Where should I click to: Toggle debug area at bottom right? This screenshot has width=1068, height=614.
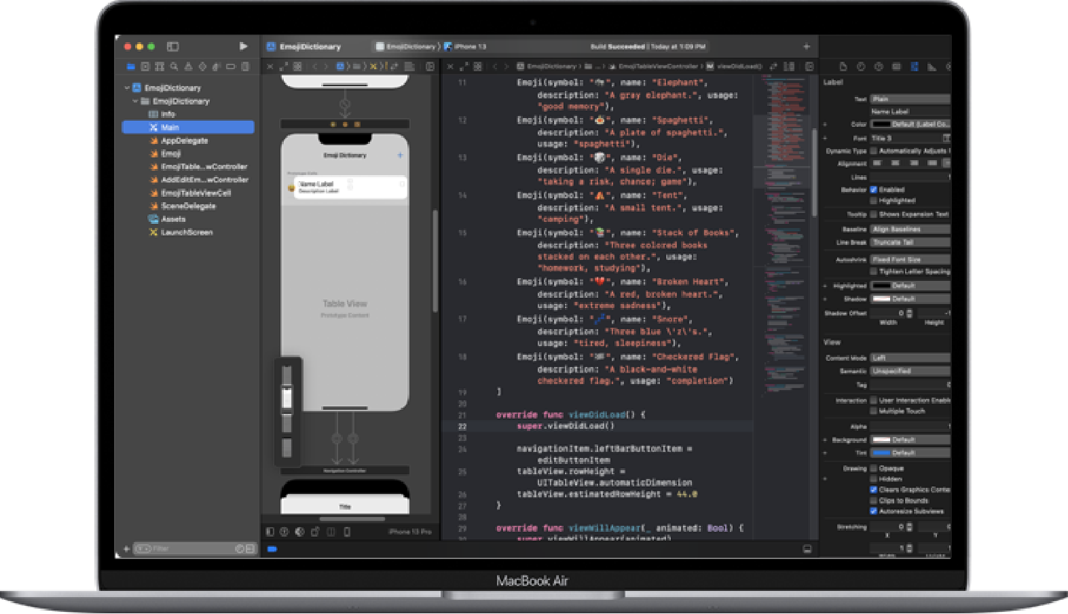click(807, 549)
